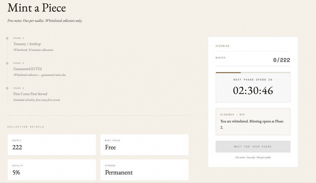
Task: Click 'Next phase opens in' label
Action: (253, 80)
